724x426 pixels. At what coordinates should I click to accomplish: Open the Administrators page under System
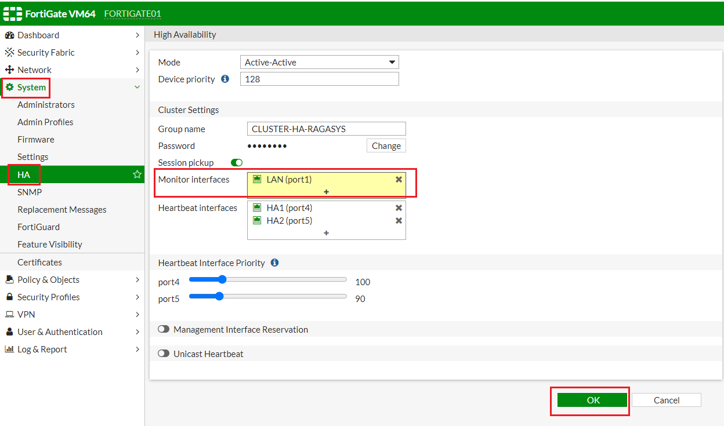[46, 104]
